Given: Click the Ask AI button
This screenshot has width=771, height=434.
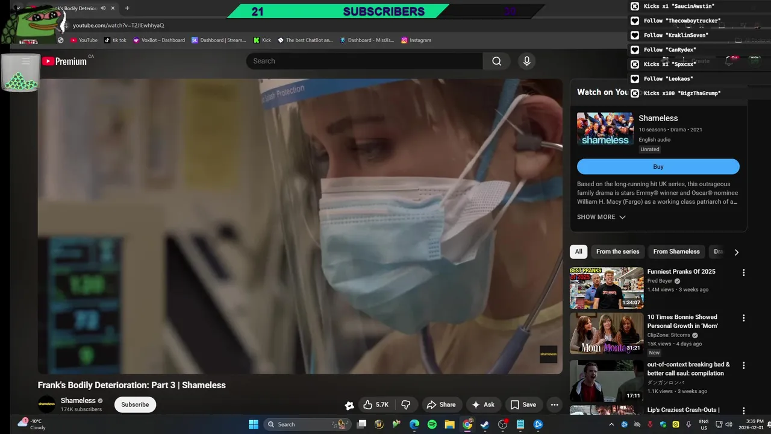Looking at the screenshot, I should (483, 405).
